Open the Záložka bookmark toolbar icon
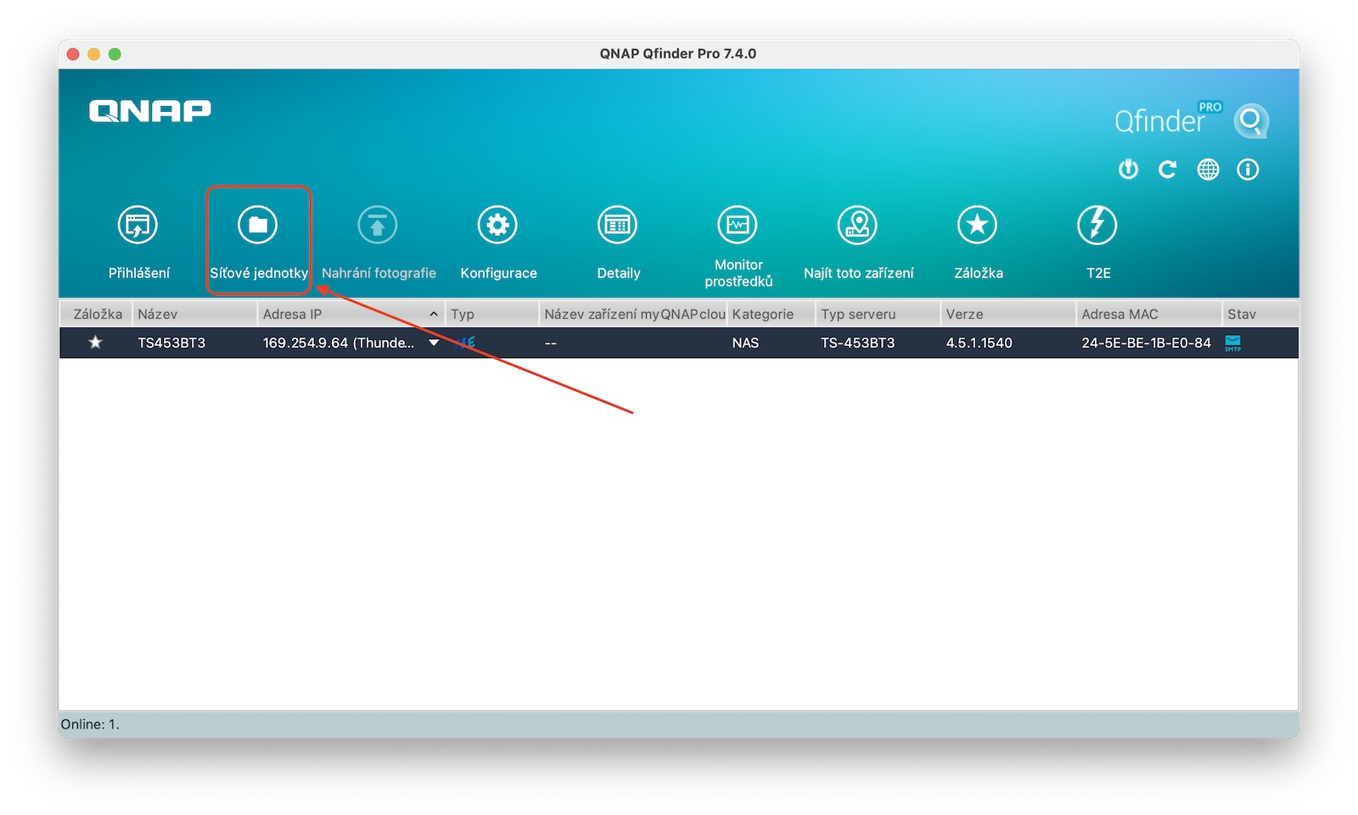 point(978,225)
